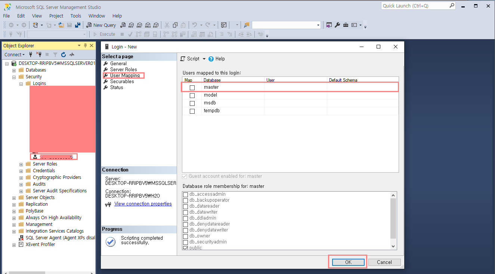Check the Map checkbox for msdb database

(x=192, y=103)
